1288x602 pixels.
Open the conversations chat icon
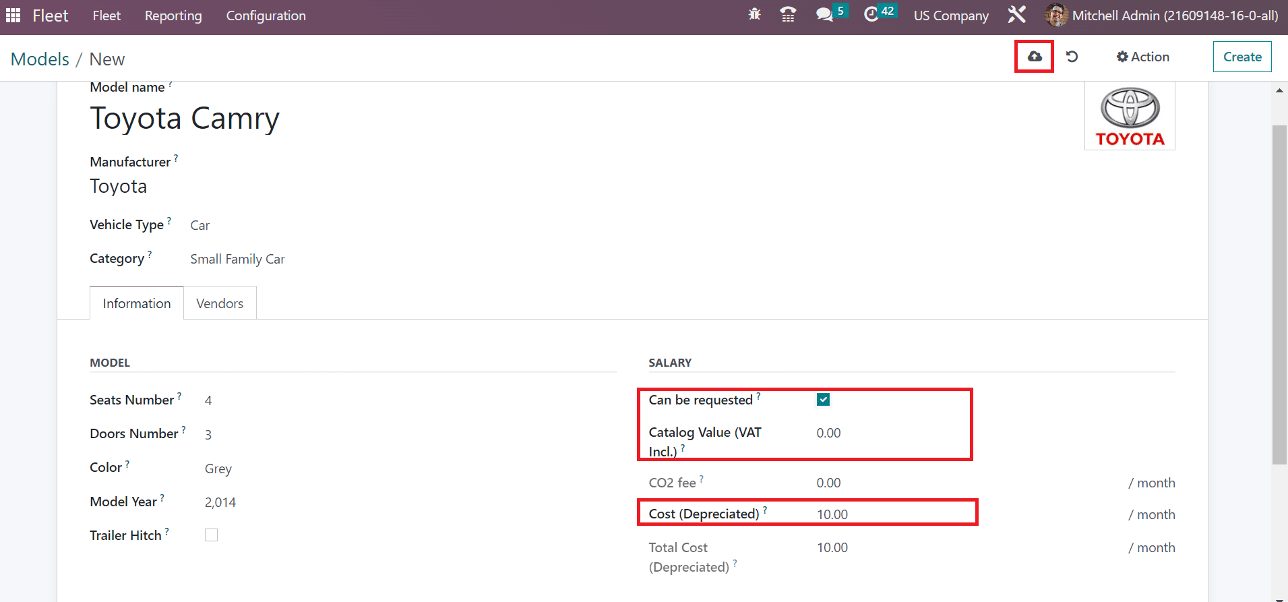pyautogui.click(x=825, y=15)
